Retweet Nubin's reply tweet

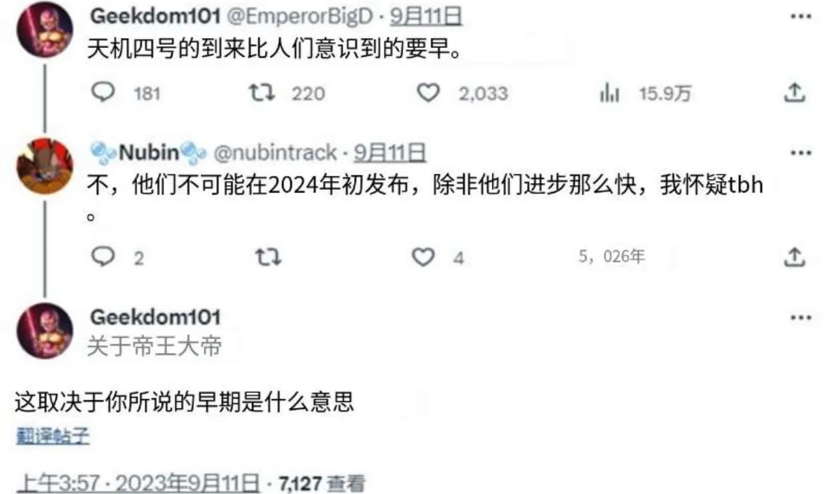[x=269, y=257]
